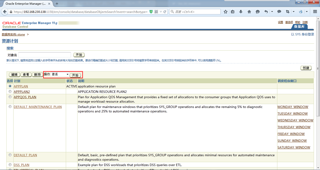Click the QR code icon in the address bar
The height and width of the screenshot is (170, 320).
coord(156,12)
